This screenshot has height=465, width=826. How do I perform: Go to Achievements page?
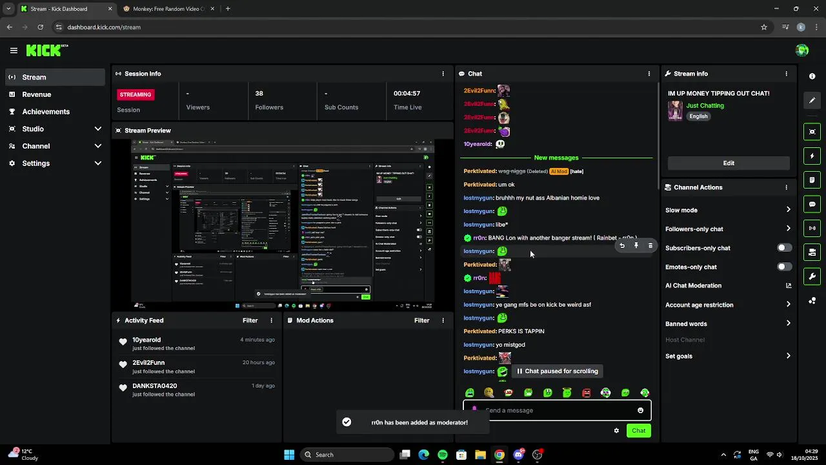pos(55,112)
